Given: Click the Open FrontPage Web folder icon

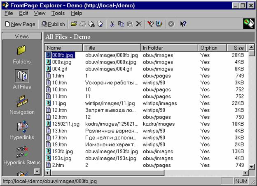Looking at the screenshot, I should point(74,24).
